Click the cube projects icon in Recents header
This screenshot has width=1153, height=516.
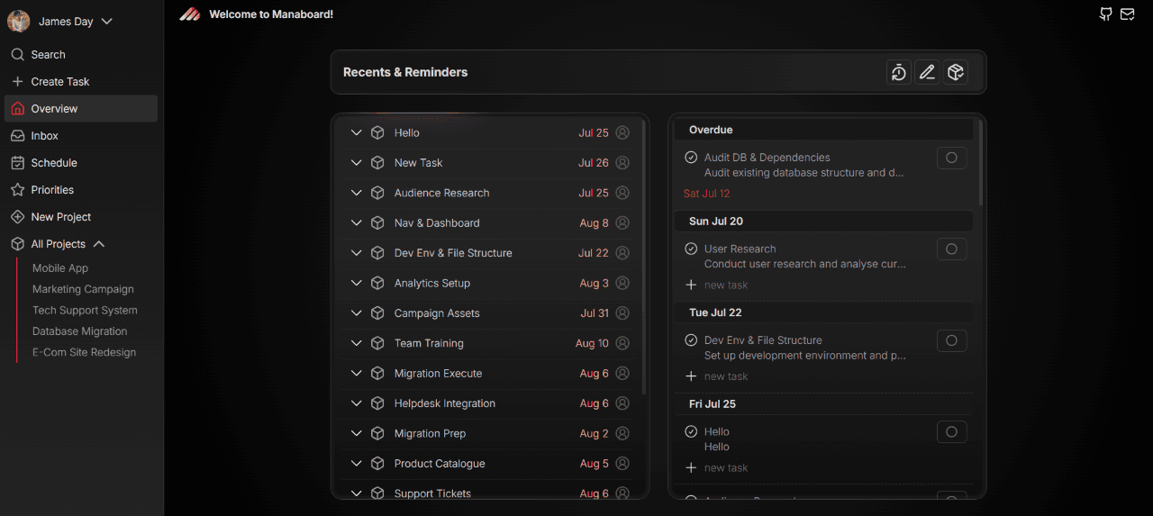click(x=956, y=72)
